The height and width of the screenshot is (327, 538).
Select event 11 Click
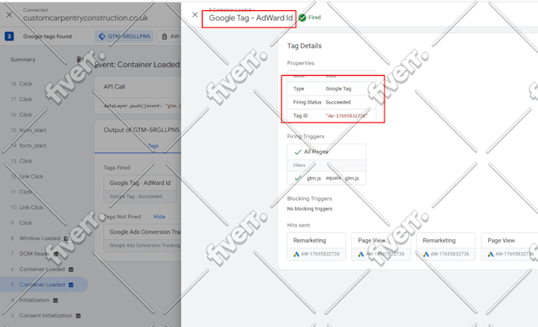tap(21, 192)
